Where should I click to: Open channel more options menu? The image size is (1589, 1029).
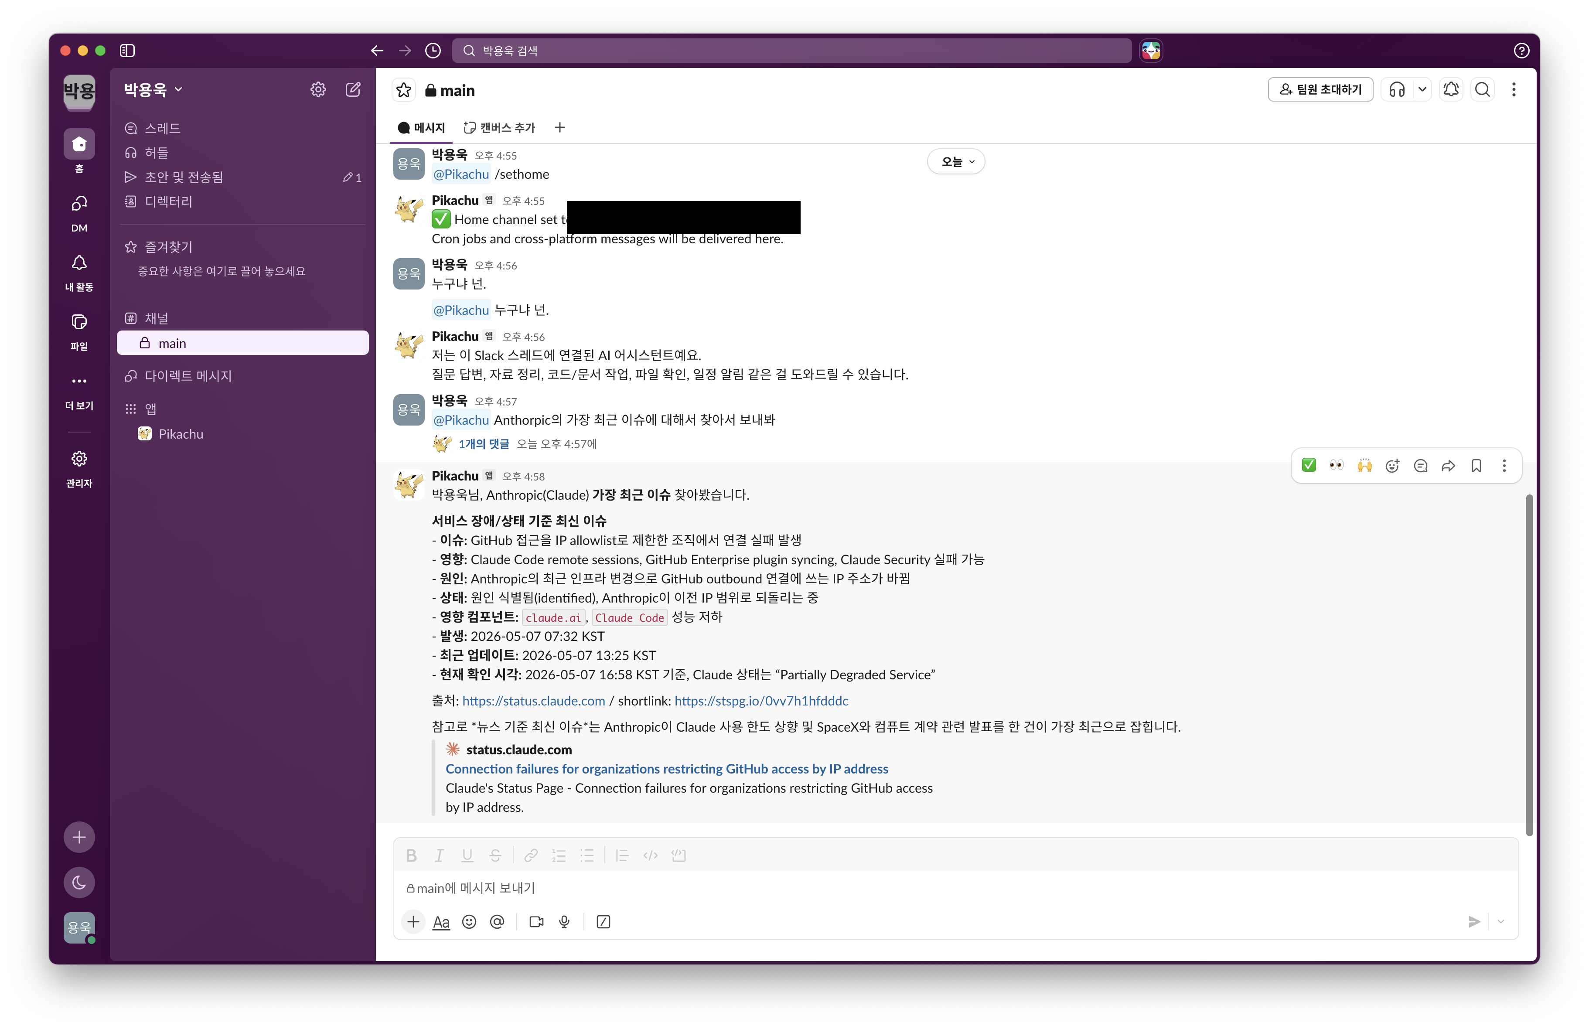coord(1514,89)
